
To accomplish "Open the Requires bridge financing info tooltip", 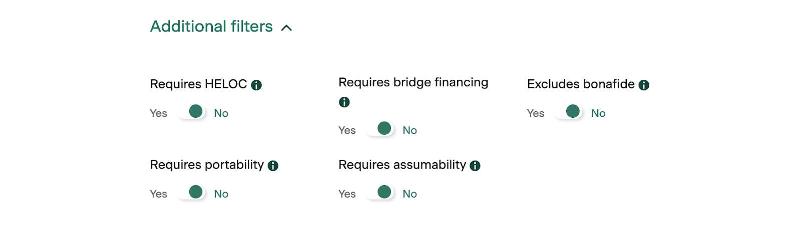I will (344, 102).
